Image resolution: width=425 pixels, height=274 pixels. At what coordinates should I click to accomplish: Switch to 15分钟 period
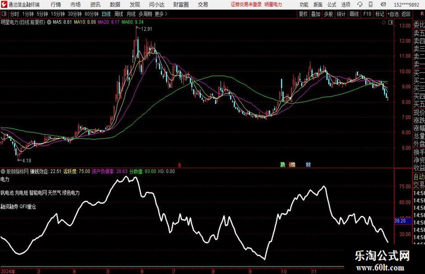58,14
